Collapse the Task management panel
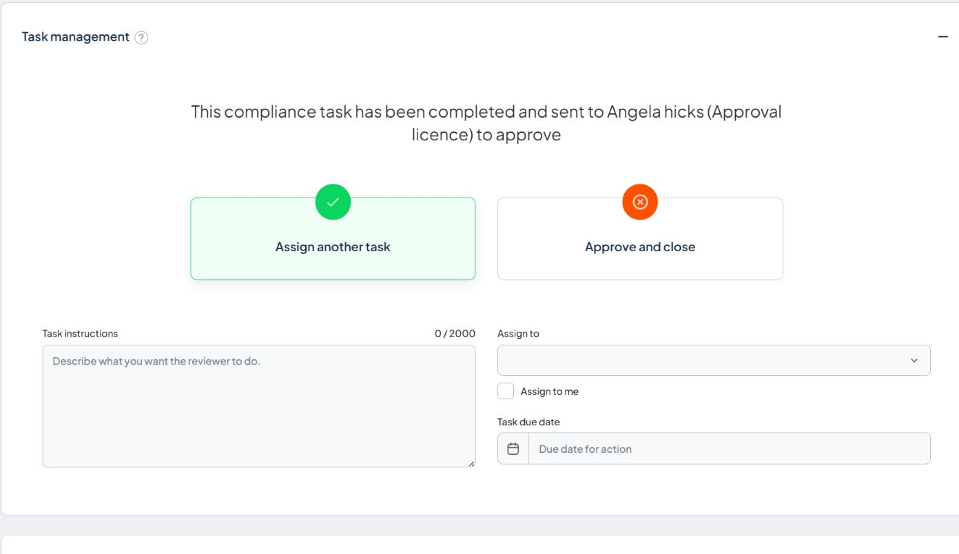The width and height of the screenshot is (959, 554). 943,36
